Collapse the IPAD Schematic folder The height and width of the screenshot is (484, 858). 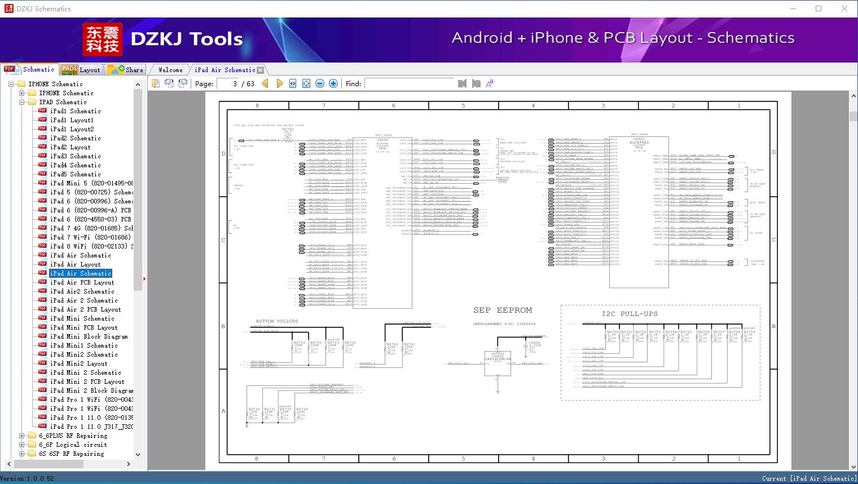[21, 101]
